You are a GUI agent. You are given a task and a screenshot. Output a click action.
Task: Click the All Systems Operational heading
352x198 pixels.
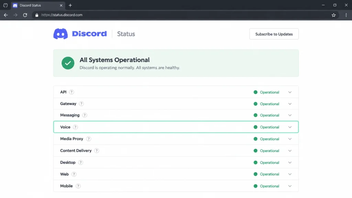pyautogui.click(x=114, y=60)
